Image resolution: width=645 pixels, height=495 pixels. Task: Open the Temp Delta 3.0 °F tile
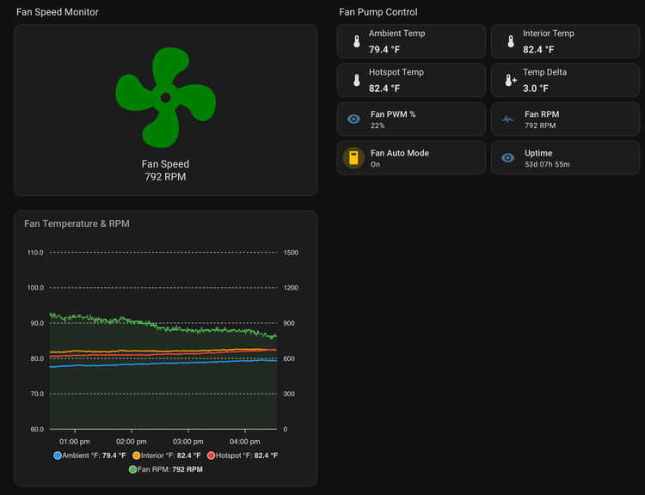click(565, 80)
